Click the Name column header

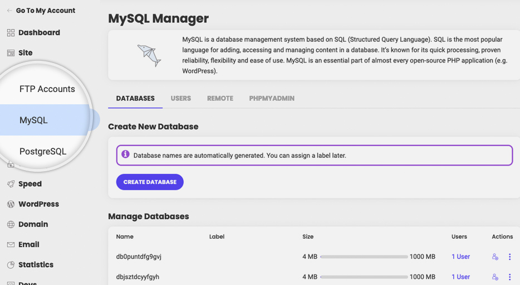pyautogui.click(x=125, y=236)
